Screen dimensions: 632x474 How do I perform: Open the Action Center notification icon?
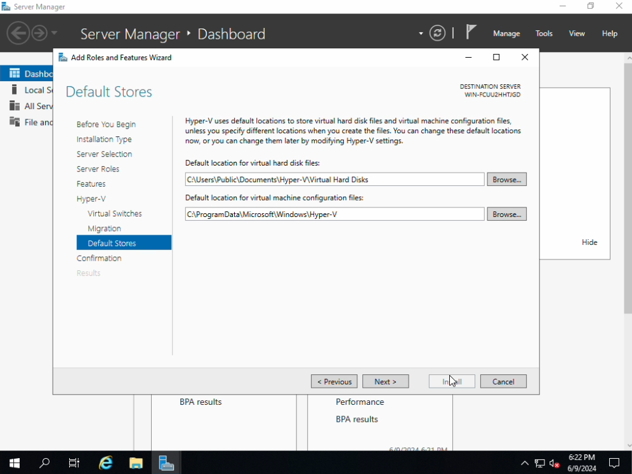pyautogui.click(x=614, y=463)
